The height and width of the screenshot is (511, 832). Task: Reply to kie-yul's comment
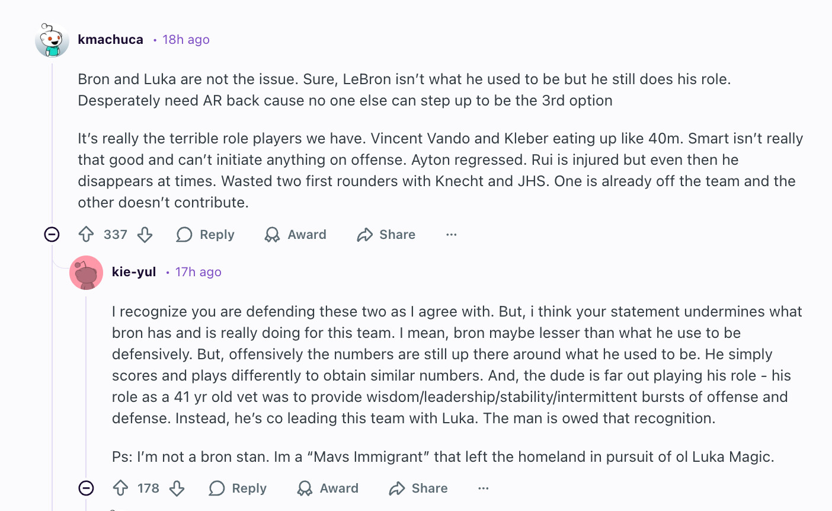[x=238, y=488]
